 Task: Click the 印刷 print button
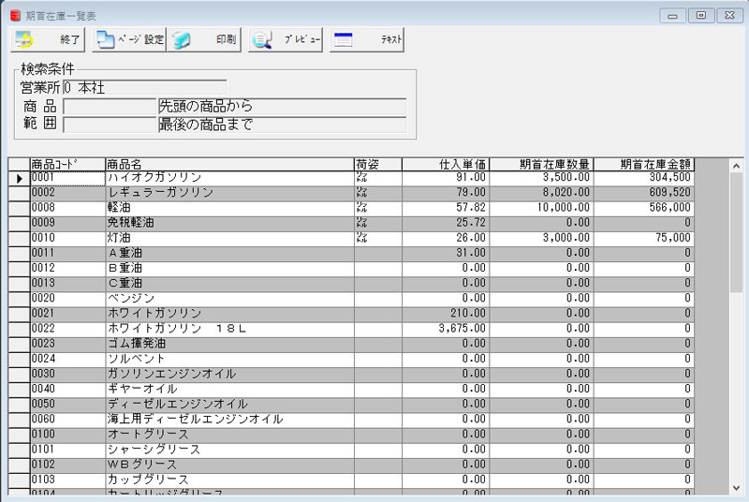204,40
